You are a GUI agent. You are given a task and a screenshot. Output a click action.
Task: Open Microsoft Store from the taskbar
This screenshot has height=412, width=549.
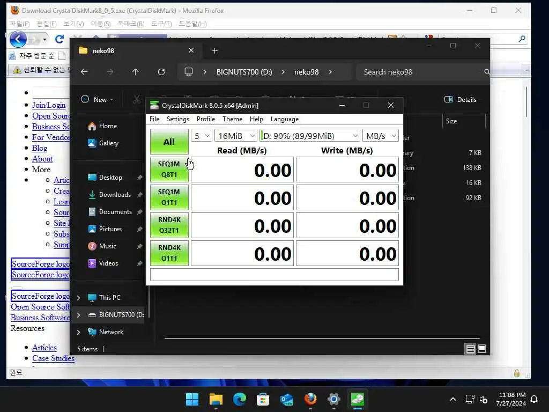click(263, 399)
